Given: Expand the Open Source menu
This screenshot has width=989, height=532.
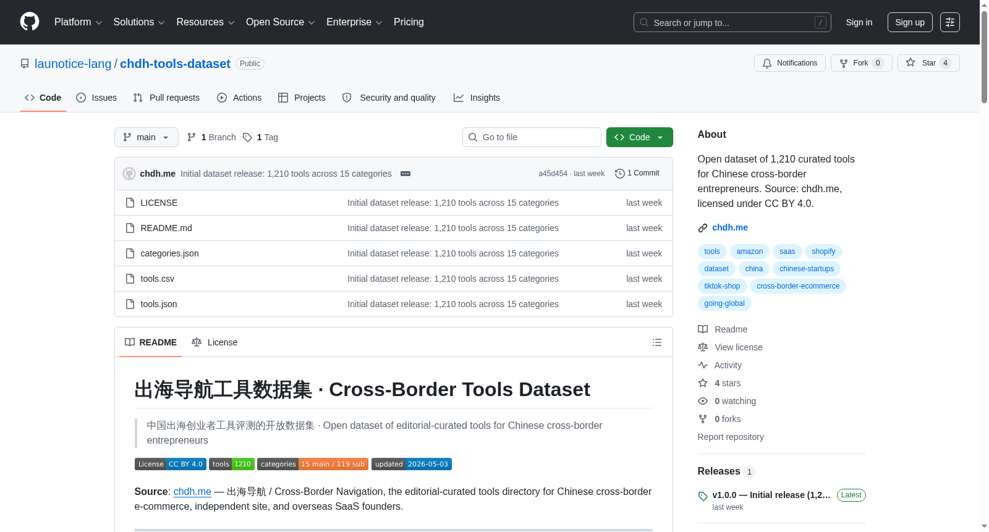Looking at the screenshot, I should point(281,22).
